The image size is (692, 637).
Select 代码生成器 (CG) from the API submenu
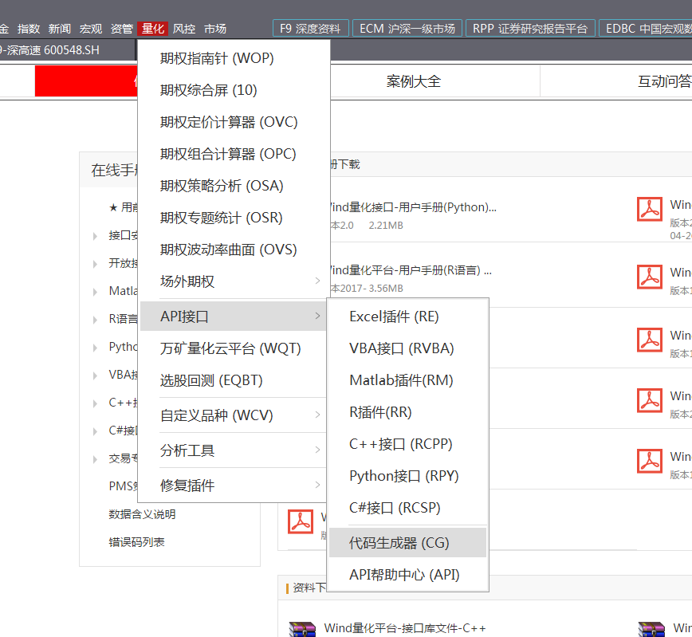point(399,543)
